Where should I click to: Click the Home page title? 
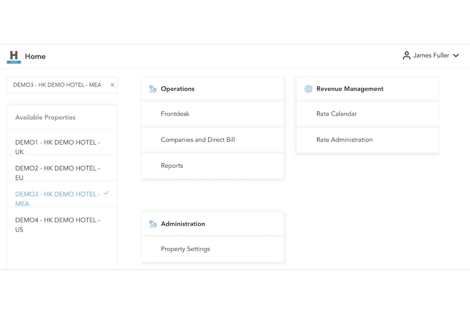pos(35,56)
